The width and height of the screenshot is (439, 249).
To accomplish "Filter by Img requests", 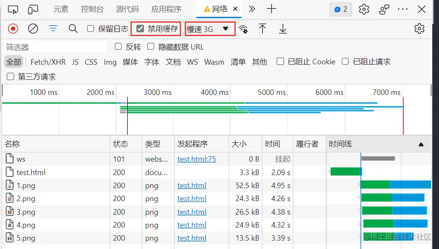I will pos(110,62).
